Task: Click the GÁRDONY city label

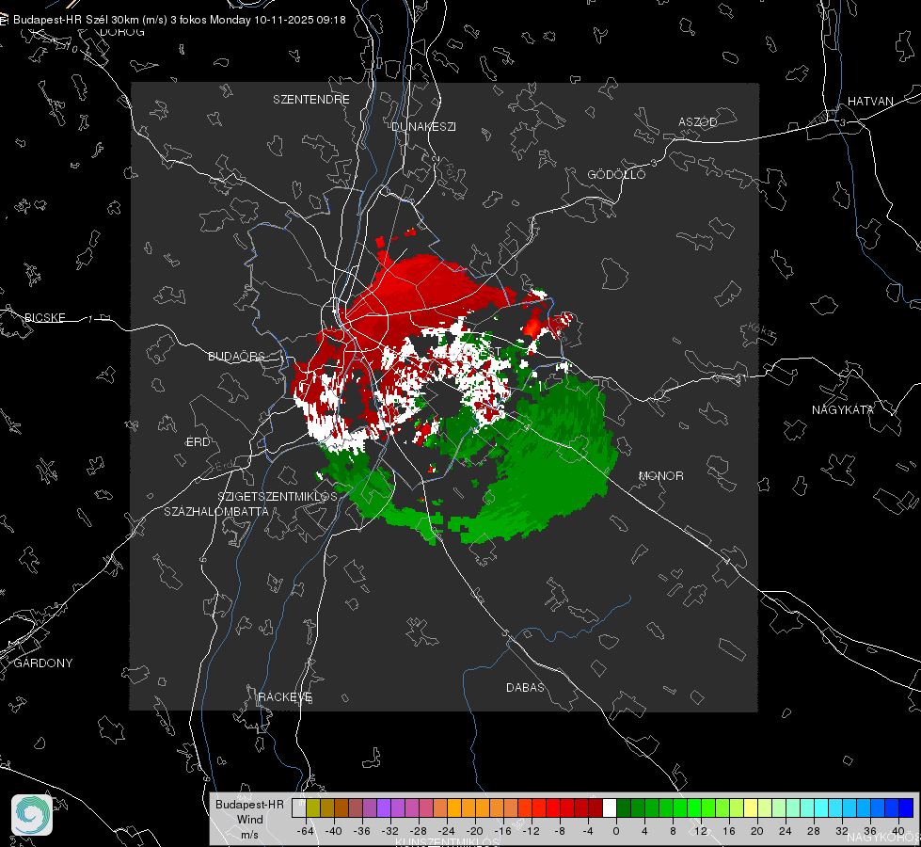Action: [43, 663]
